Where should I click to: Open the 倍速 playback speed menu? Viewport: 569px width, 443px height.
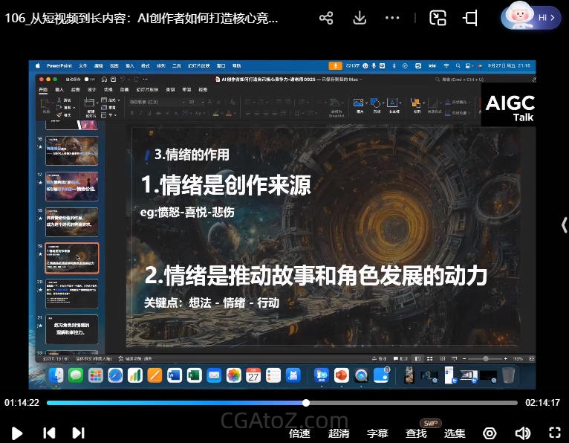pyautogui.click(x=299, y=433)
